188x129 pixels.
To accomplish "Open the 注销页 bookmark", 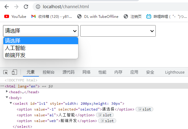I will (132, 16).
